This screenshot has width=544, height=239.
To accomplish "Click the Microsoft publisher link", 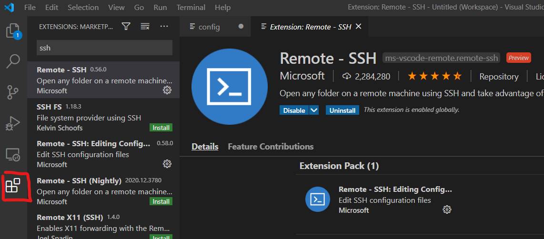I will (x=302, y=76).
